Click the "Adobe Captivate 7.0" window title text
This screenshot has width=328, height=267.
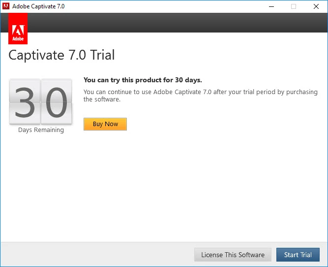(x=38, y=6)
